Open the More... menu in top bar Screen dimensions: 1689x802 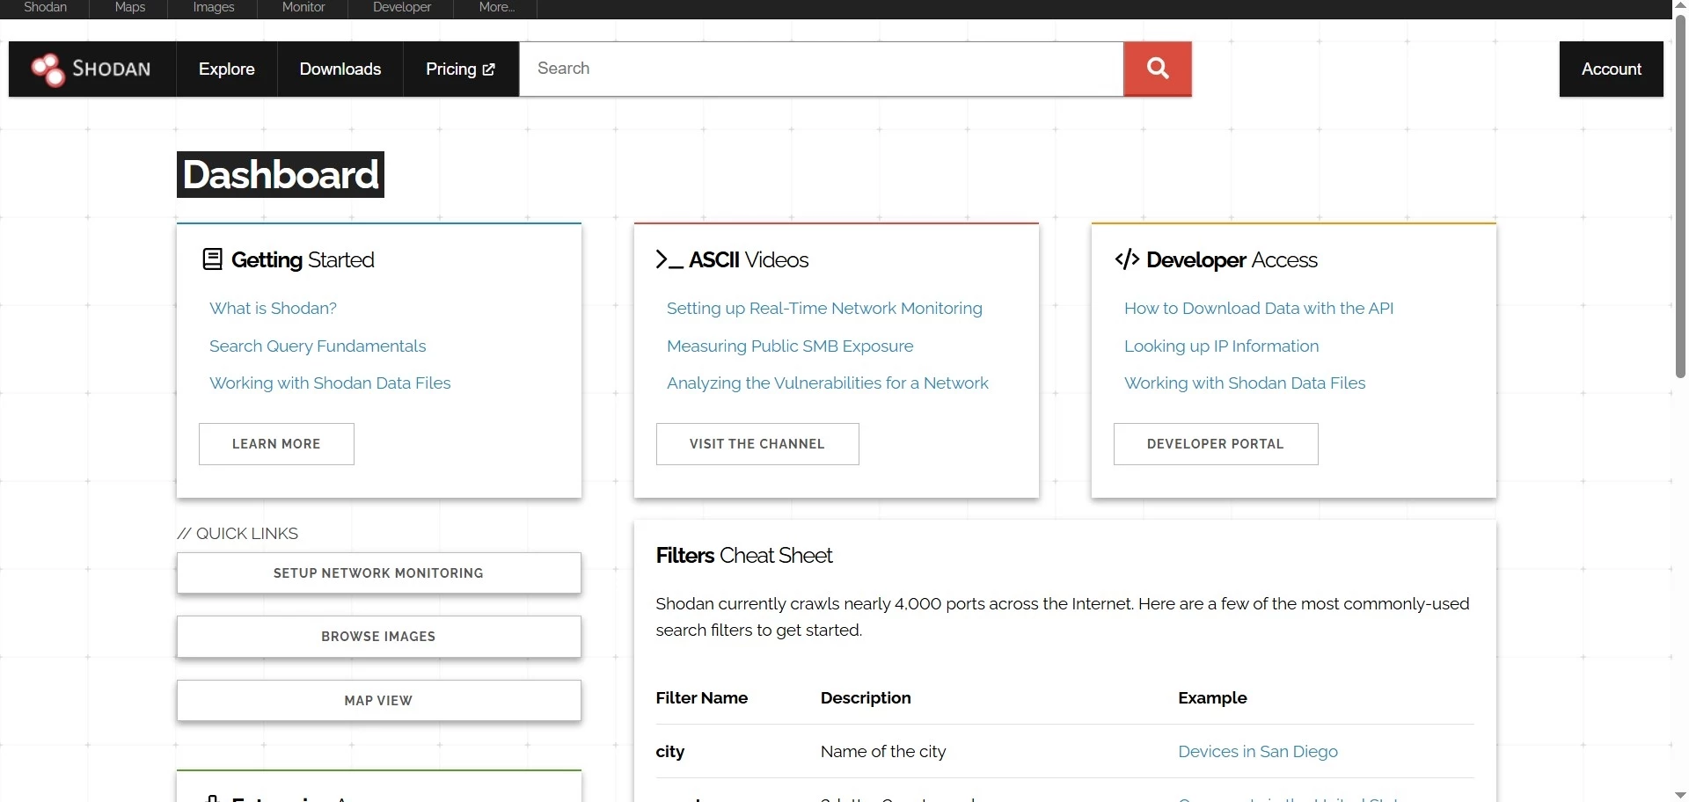[x=496, y=7]
